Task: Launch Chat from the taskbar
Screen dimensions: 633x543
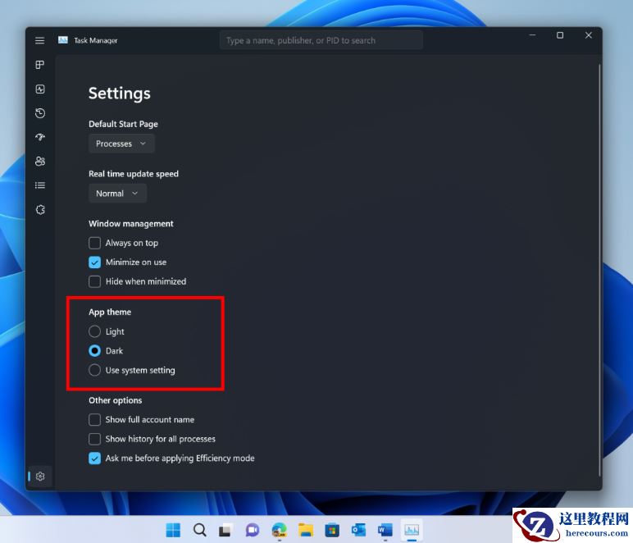Action: [253, 530]
